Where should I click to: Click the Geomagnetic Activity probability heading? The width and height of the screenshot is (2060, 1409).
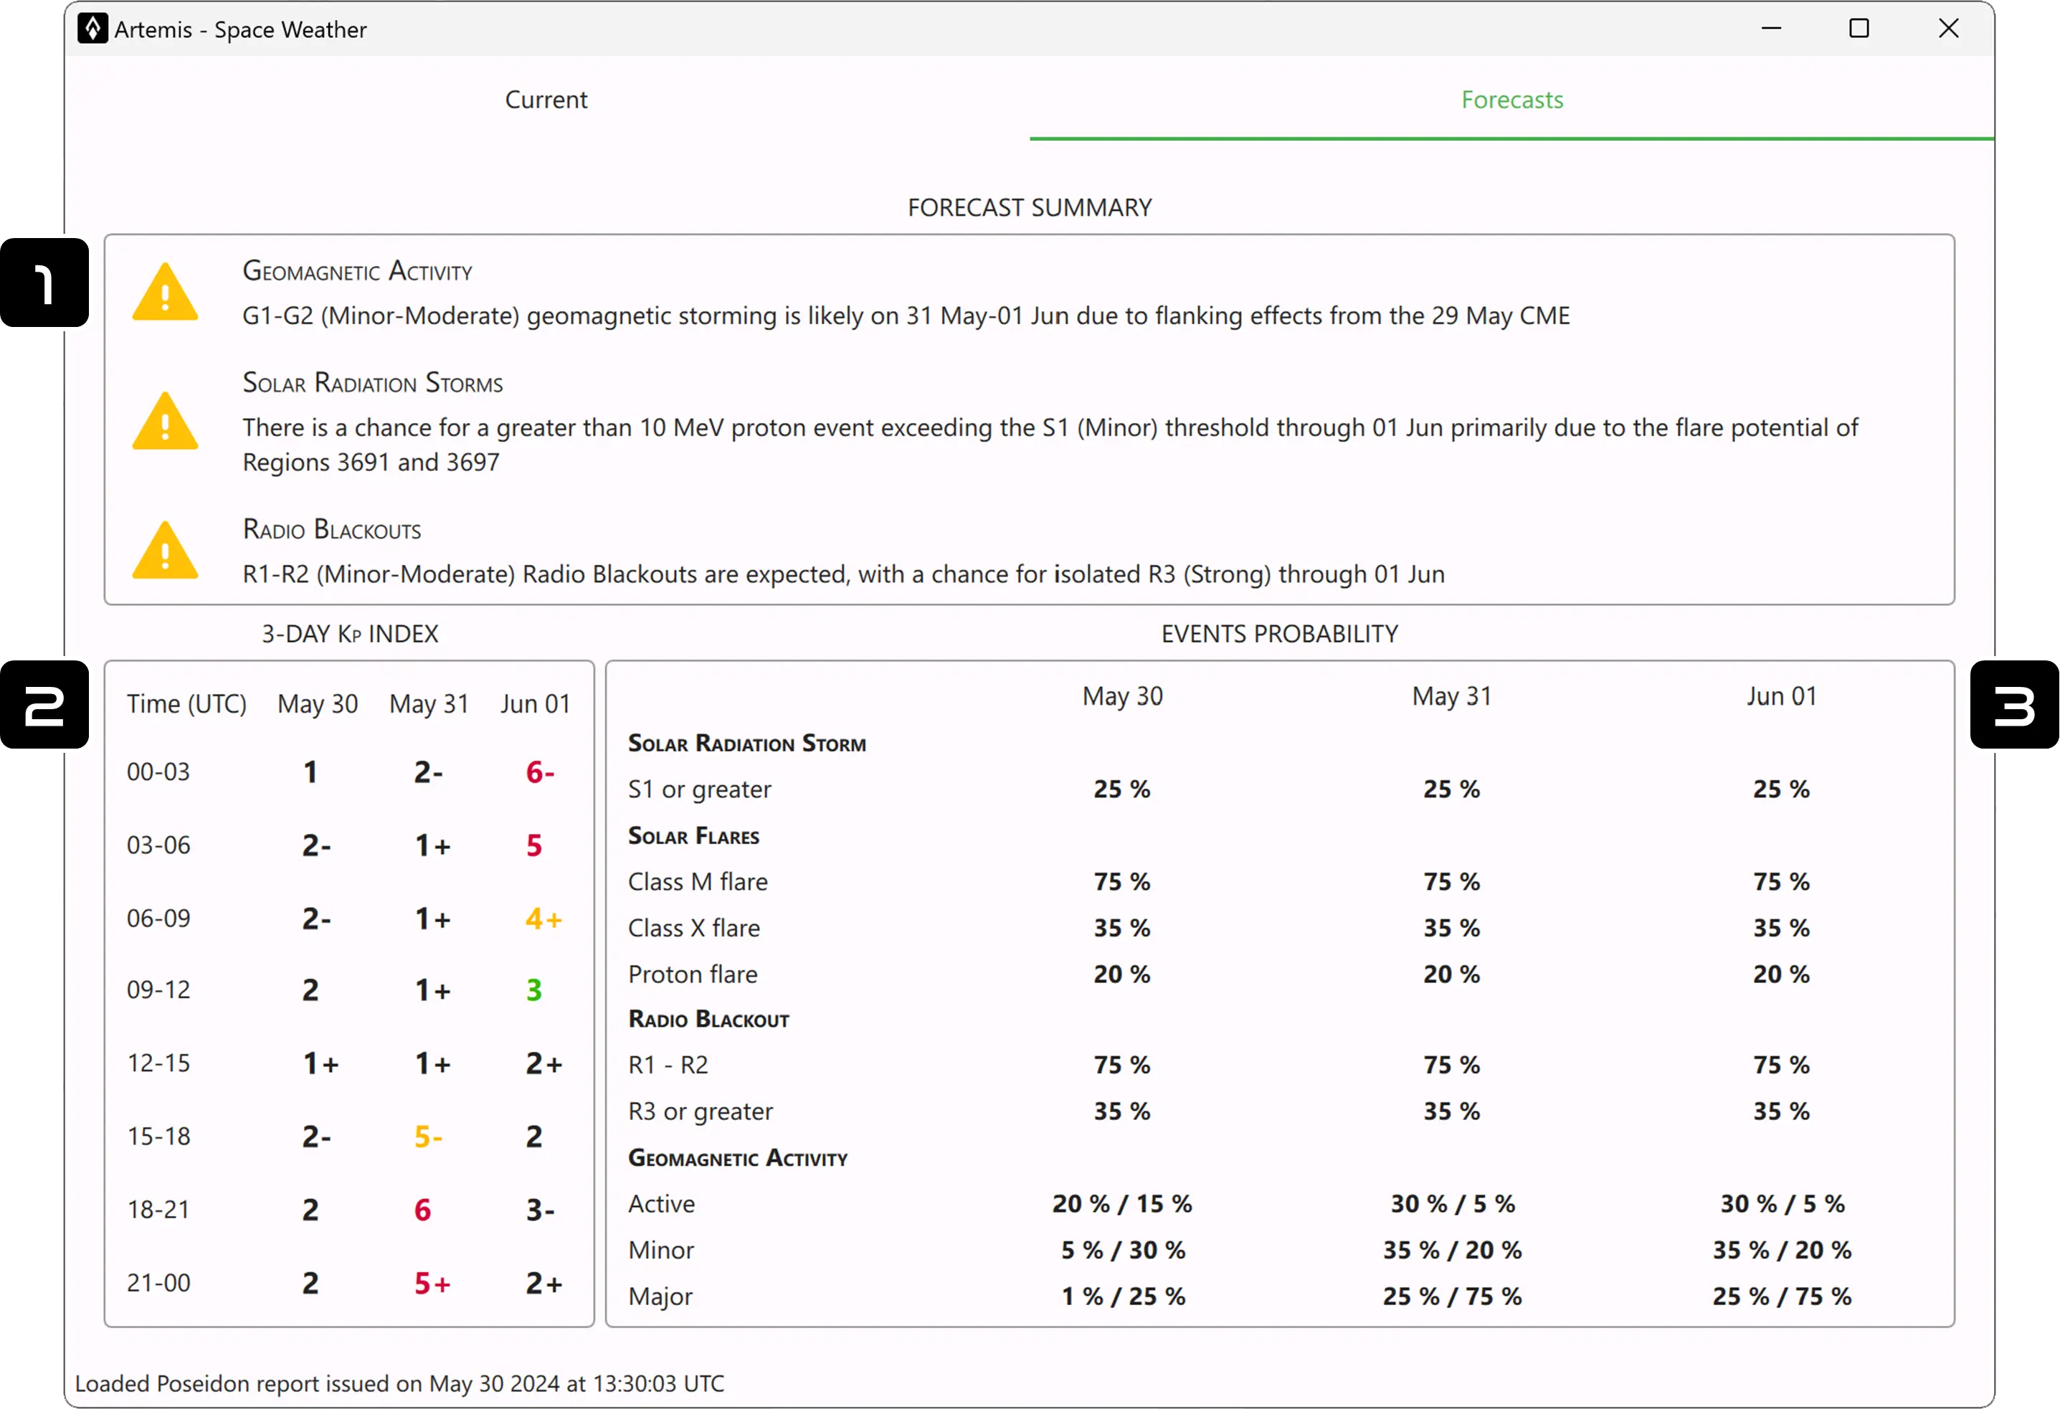(738, 1158)
